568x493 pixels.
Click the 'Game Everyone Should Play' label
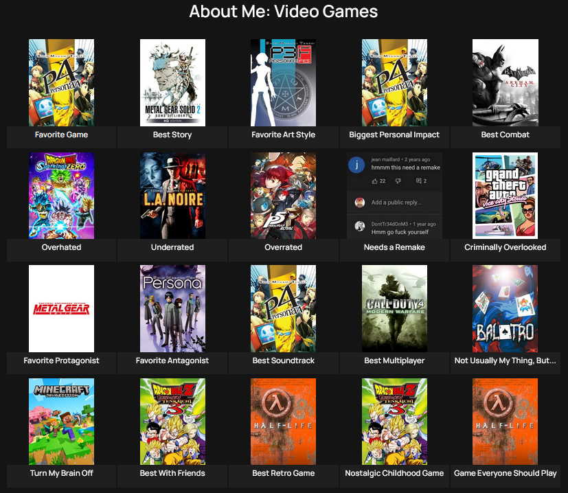click(505, 473)
